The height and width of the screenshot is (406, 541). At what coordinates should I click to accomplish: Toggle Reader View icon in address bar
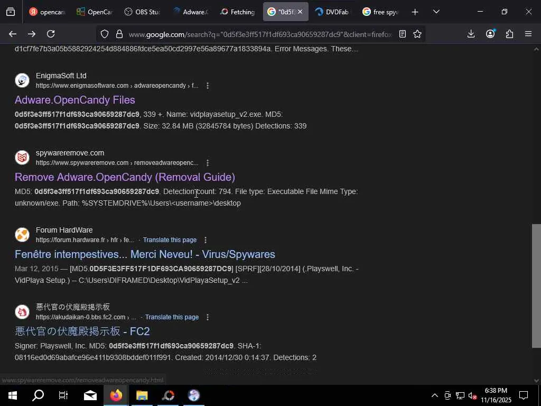coord(402,34)
